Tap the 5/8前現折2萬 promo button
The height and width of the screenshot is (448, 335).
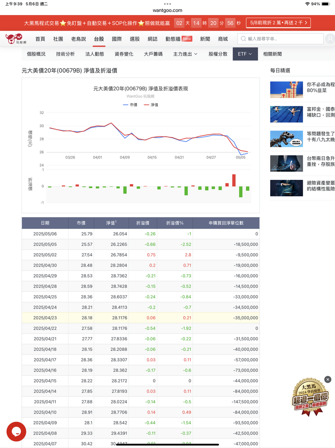coord(278,23)
